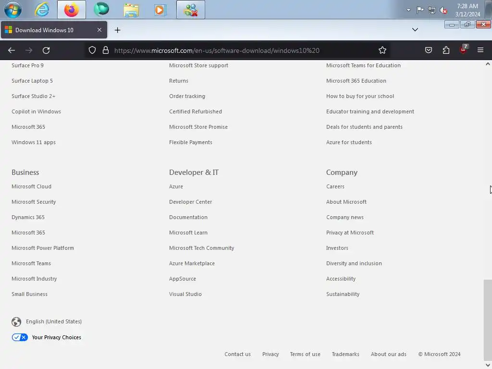Open Surface Pro 9 link

(27, 65)
